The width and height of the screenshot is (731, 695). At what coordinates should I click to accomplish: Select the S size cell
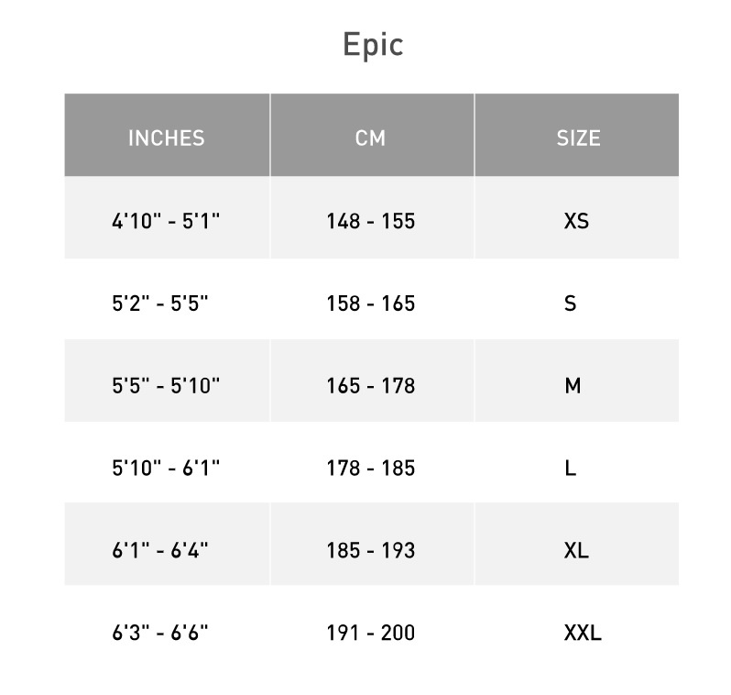pos(571,303)
